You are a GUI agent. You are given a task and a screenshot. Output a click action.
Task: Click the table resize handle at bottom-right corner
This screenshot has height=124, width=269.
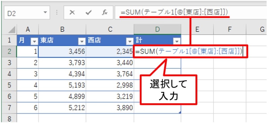180,112
